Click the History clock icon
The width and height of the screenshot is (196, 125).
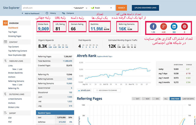click(x=47, y=13)
